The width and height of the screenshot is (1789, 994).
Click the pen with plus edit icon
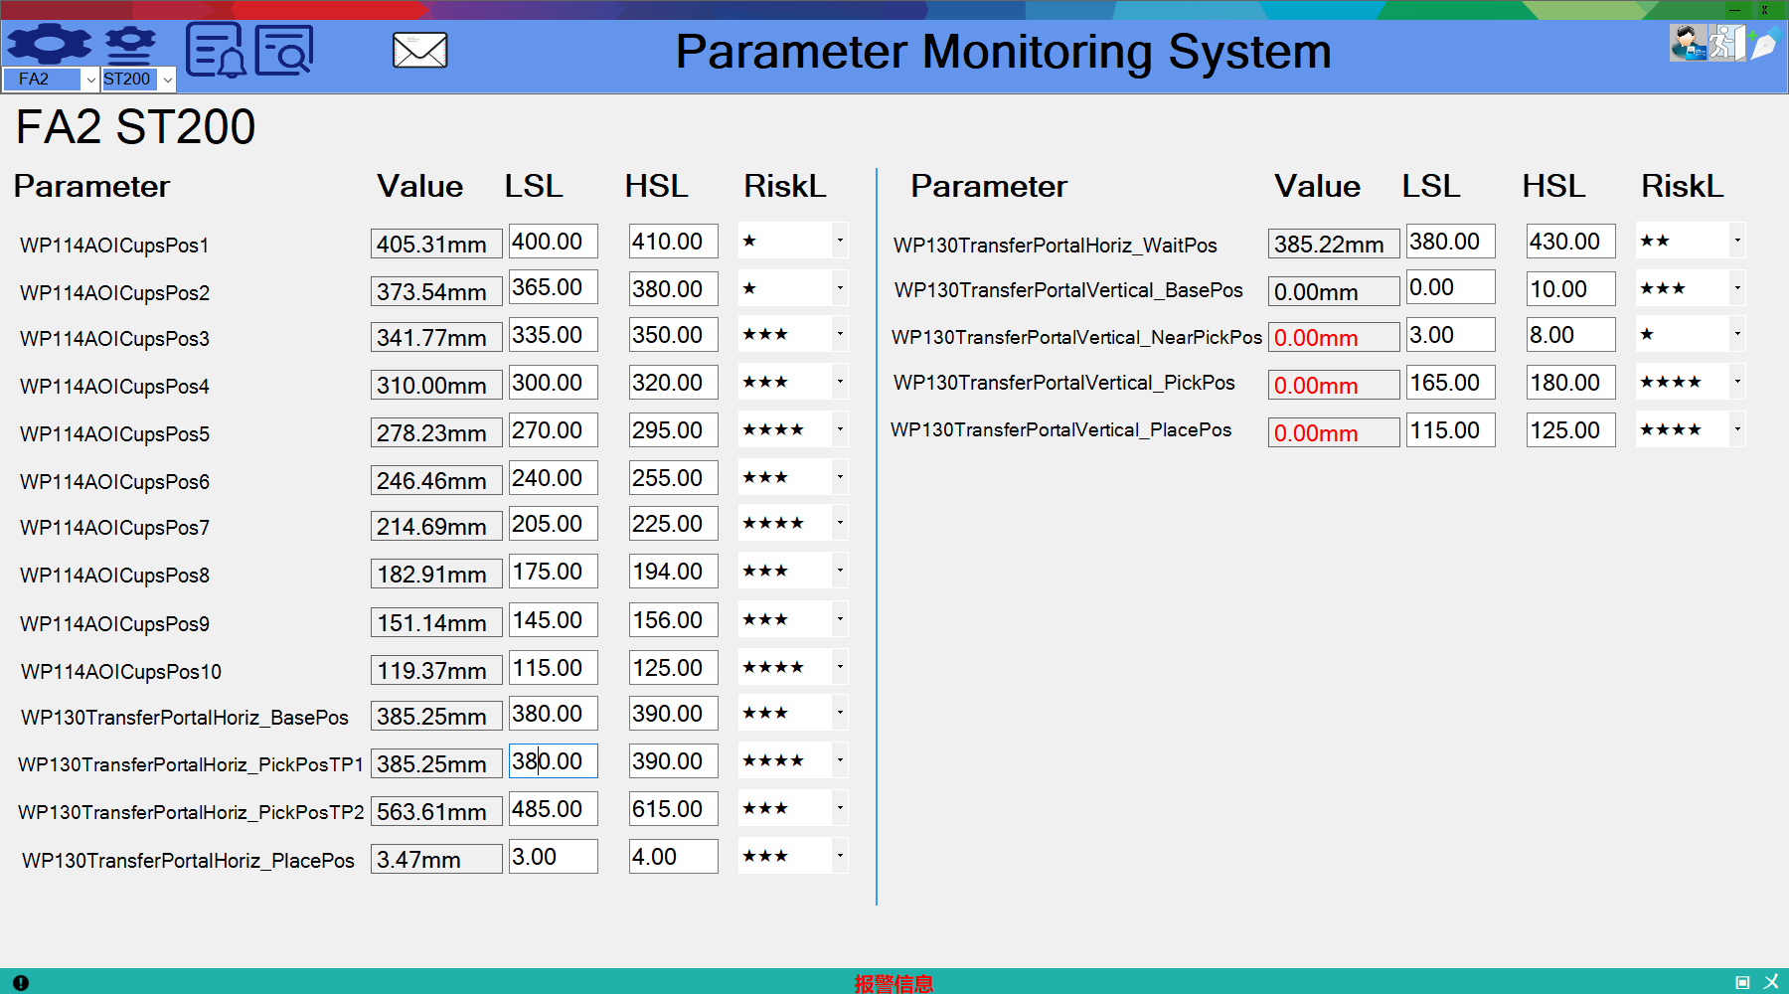1763,44
